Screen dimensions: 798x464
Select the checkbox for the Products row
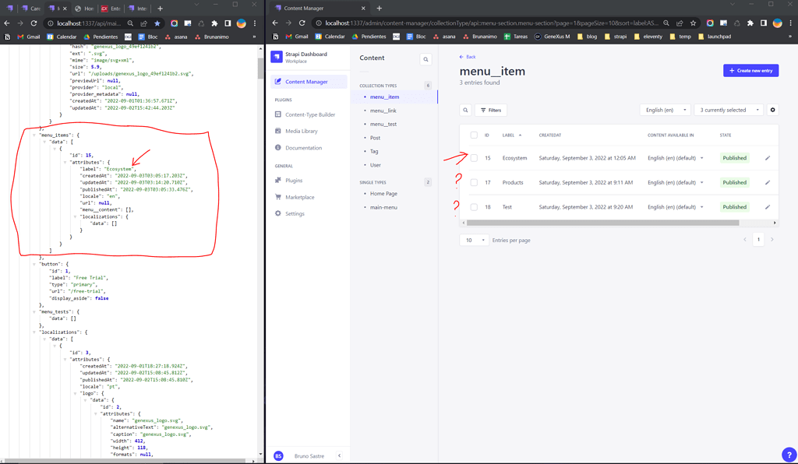(x=475, y=182)
